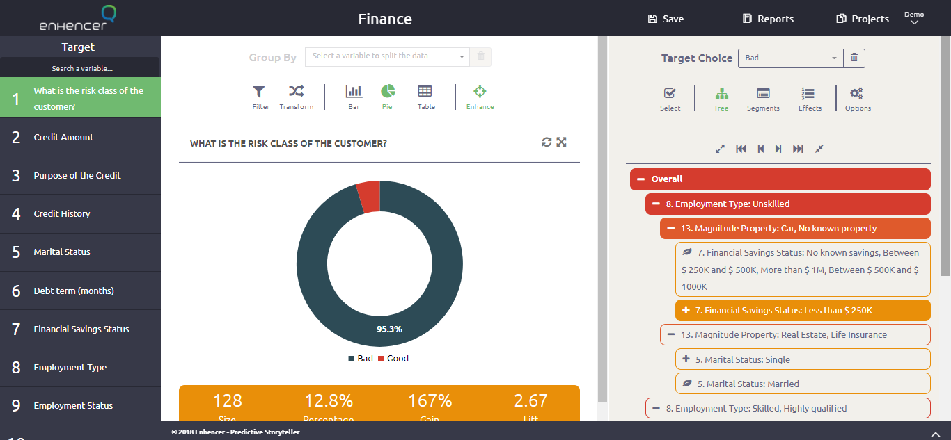Screen dimensions: 951x440
Task: Switch to Bar chart view
Action: pos(354,97)
